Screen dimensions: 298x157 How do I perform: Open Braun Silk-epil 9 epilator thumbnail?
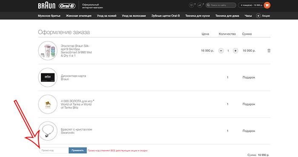point(48,51)
